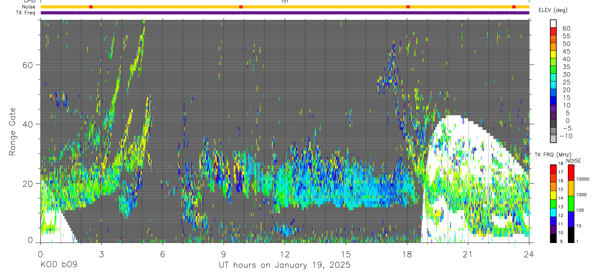This screenshot has width=595, height=275.
Task: Click the red noise marker near 2.5 UT
Action: click(x=91, y=7)
